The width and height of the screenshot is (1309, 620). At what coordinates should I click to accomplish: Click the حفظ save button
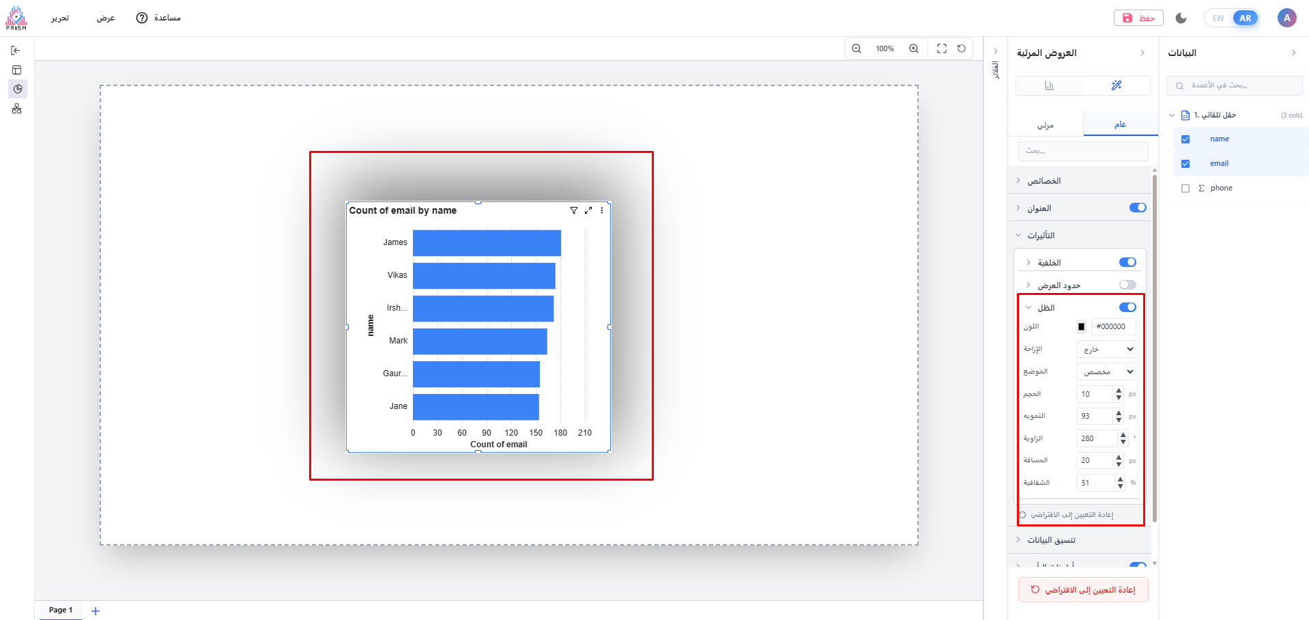1138,18
